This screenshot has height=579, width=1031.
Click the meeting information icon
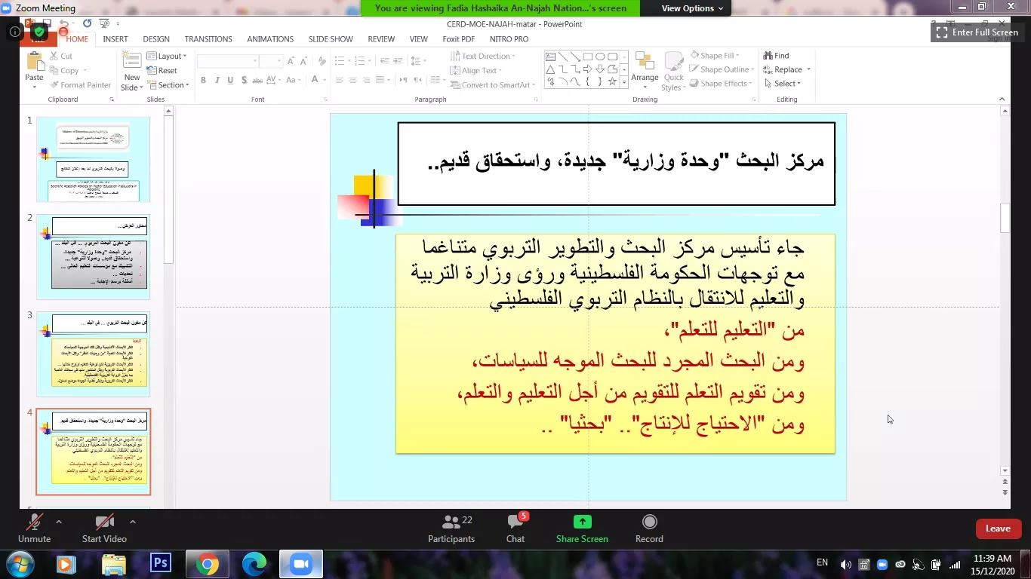tap(14, 32)
